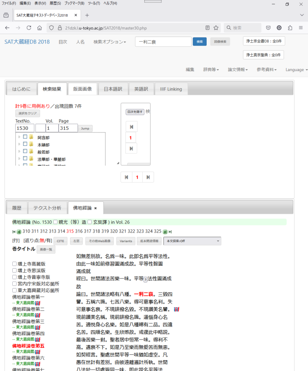Click green next page arrow in page list
The image size is (308, 371).
[165, 232]
